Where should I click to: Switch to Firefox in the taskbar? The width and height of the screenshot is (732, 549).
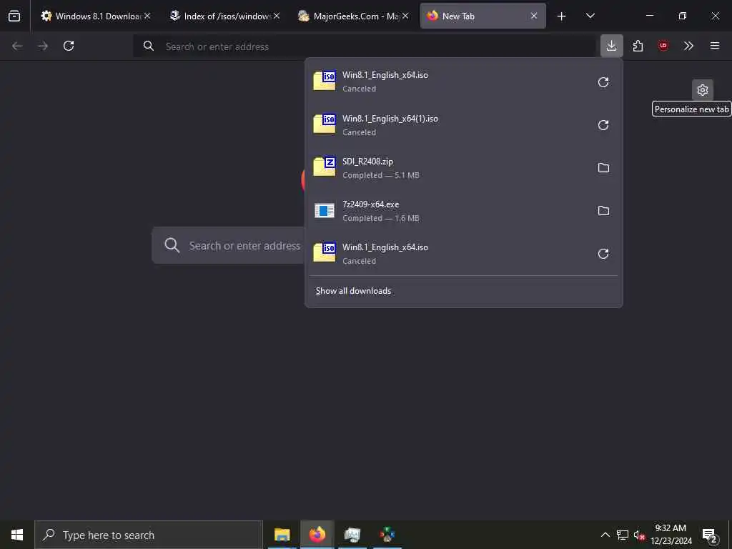click(x=317, y=535)
